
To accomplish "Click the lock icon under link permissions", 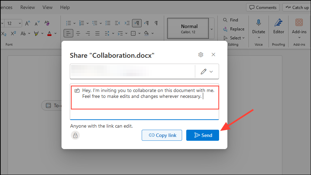I will click(75, 135).
